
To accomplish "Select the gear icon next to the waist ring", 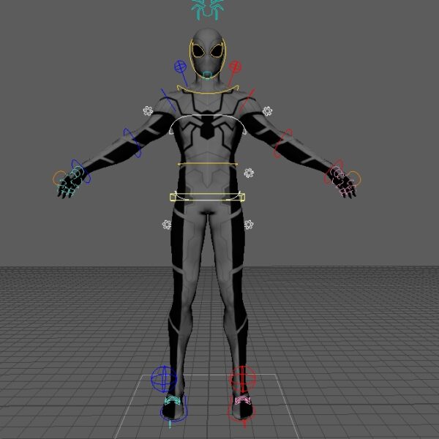I will [249, 173].
